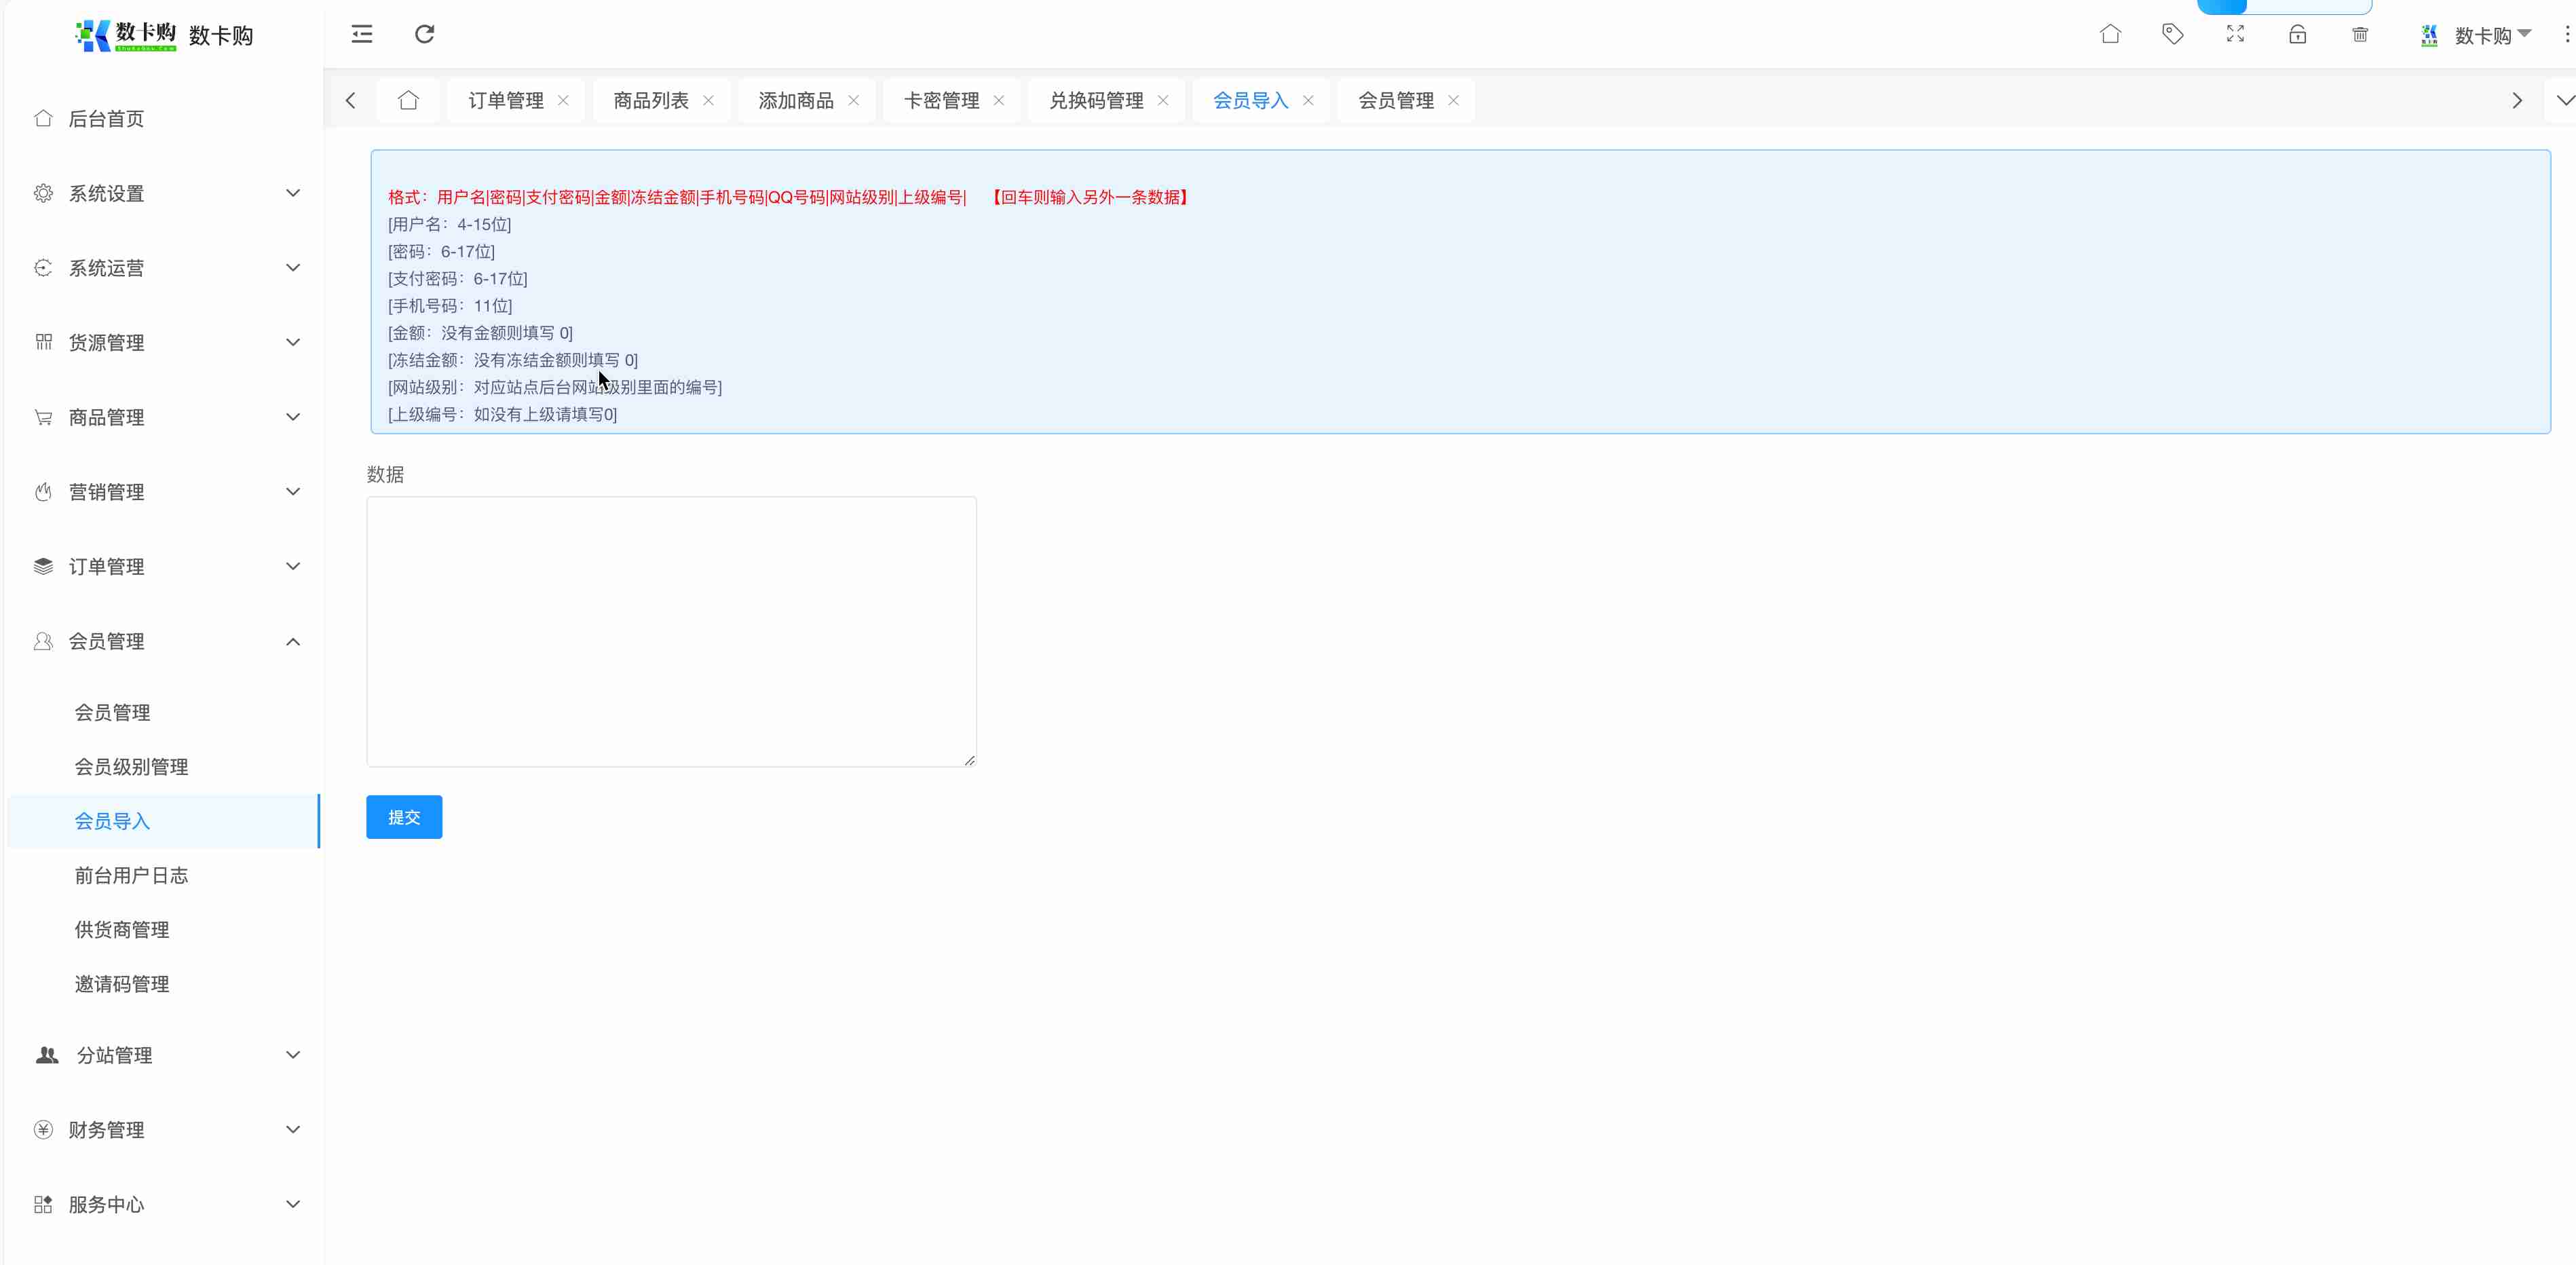Click into the 数据 text area

point(671,631)
